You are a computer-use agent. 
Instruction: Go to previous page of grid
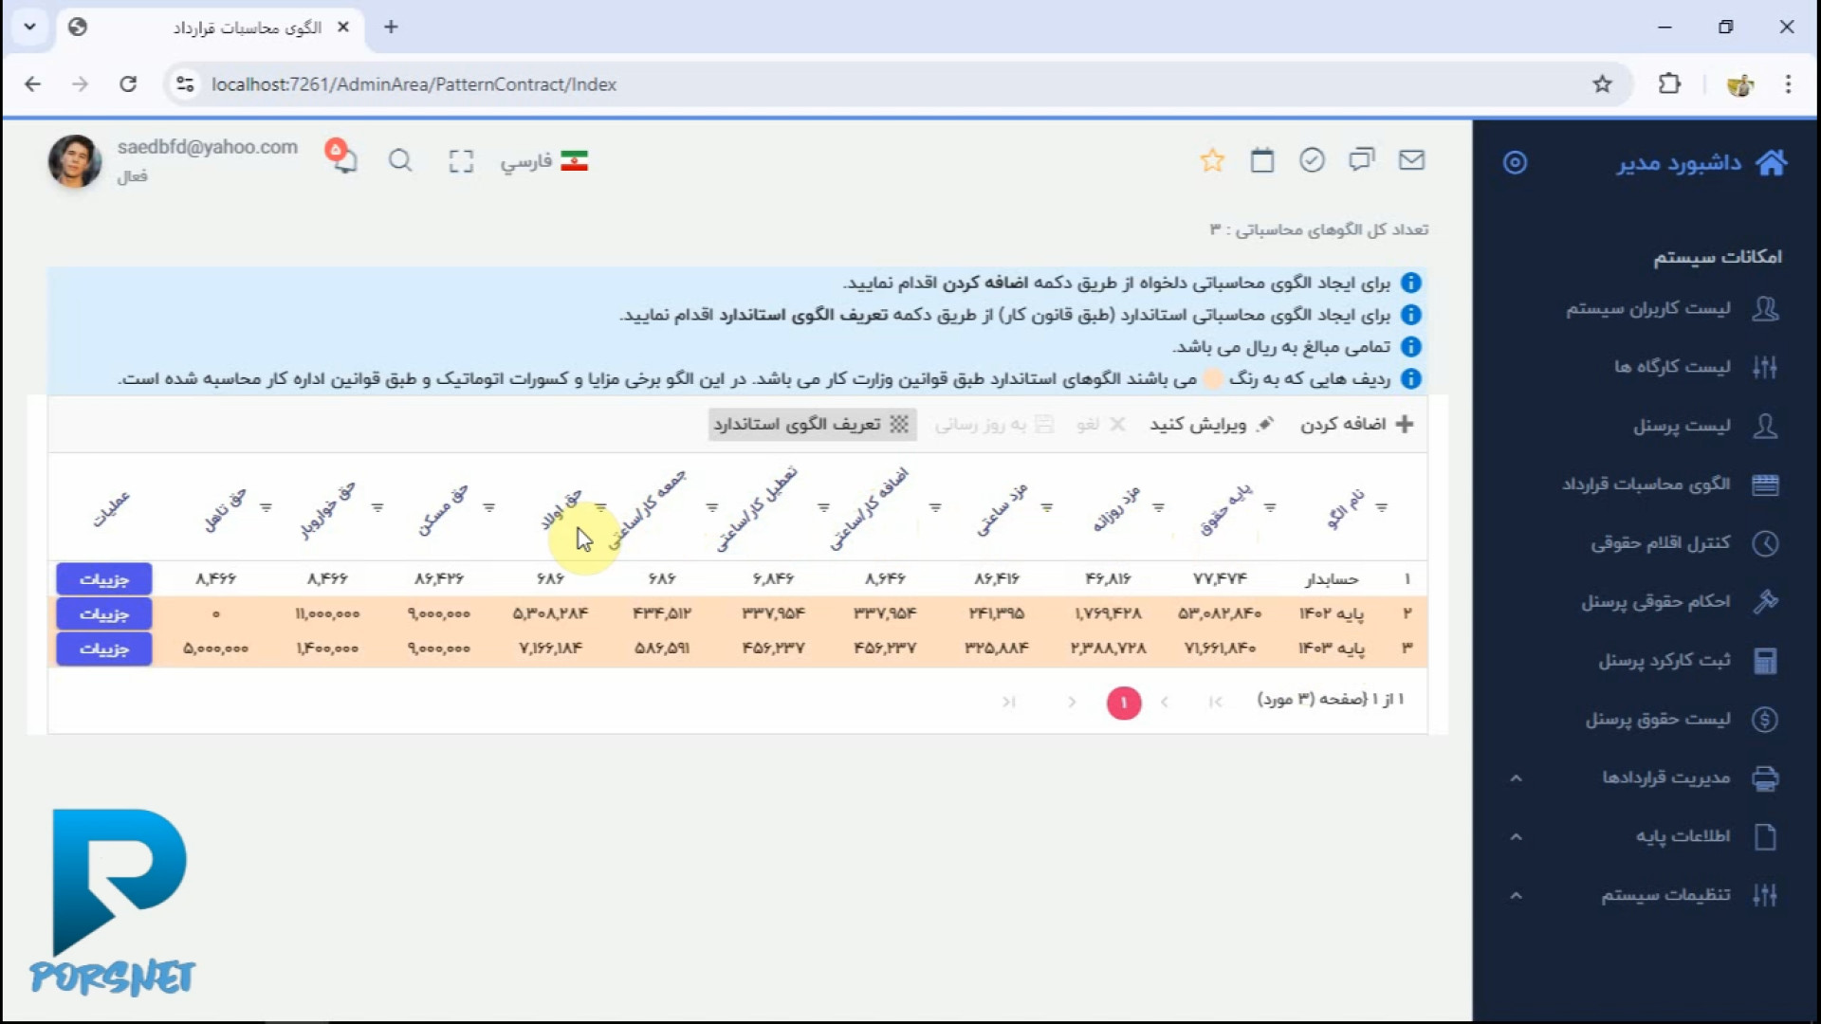(1165, 703)
